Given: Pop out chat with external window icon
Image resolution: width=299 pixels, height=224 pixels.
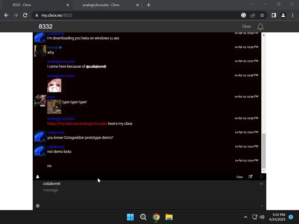Looking at the screenshot, I should click(x=250, y=176).
